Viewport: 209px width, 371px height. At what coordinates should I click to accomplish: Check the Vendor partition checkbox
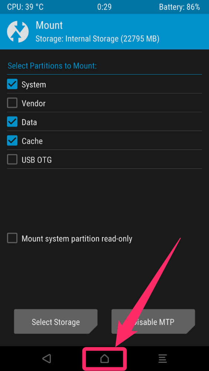(12, 103)
